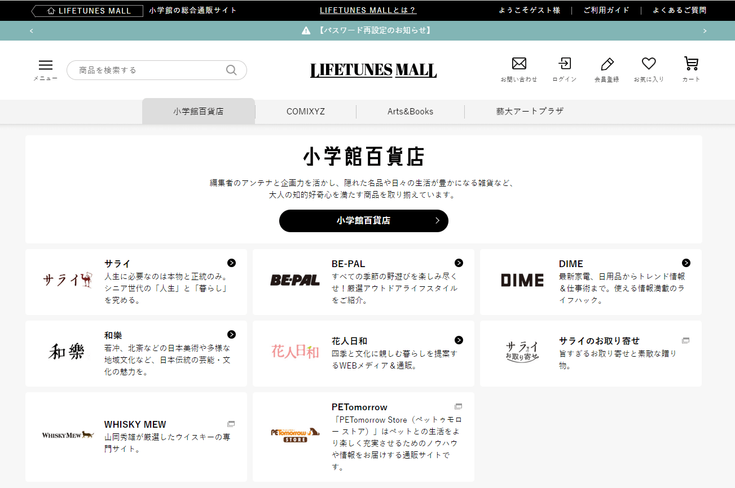Click the BE-PAL logo thumbnail
Viewport: 735px width, 488px height.
(x=295, y=280)
